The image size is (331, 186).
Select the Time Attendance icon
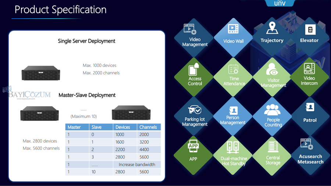point(234,75)
